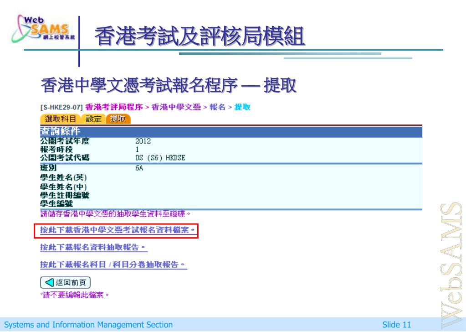The image size is (466, 332).
Task: Click the 香港考試及評核局模組 title
Action: pos(200,36)
